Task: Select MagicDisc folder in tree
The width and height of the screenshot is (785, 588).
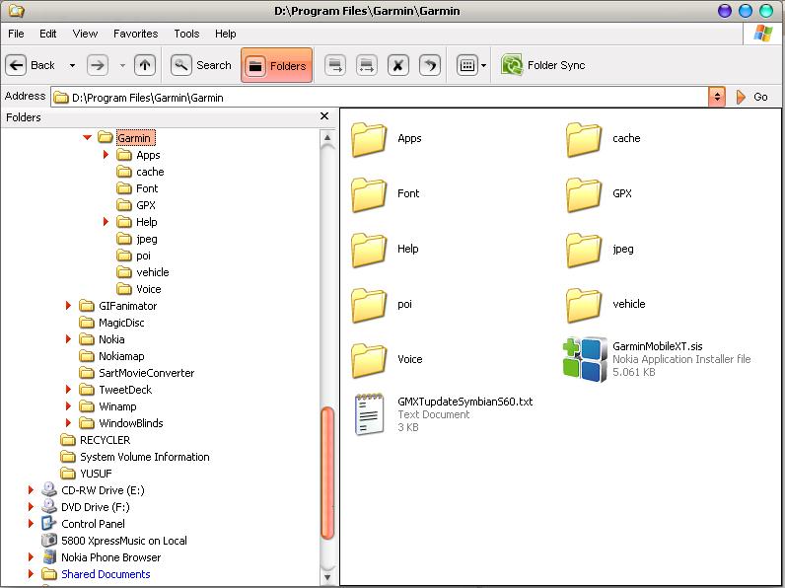Action: pos(111,323)
